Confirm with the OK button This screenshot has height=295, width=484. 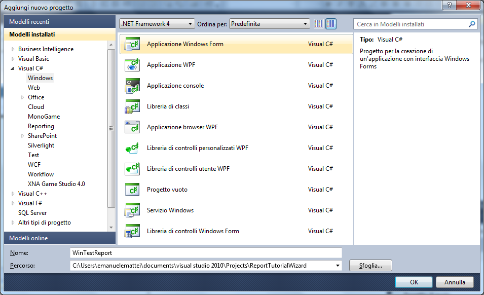(x=414, y=282)
